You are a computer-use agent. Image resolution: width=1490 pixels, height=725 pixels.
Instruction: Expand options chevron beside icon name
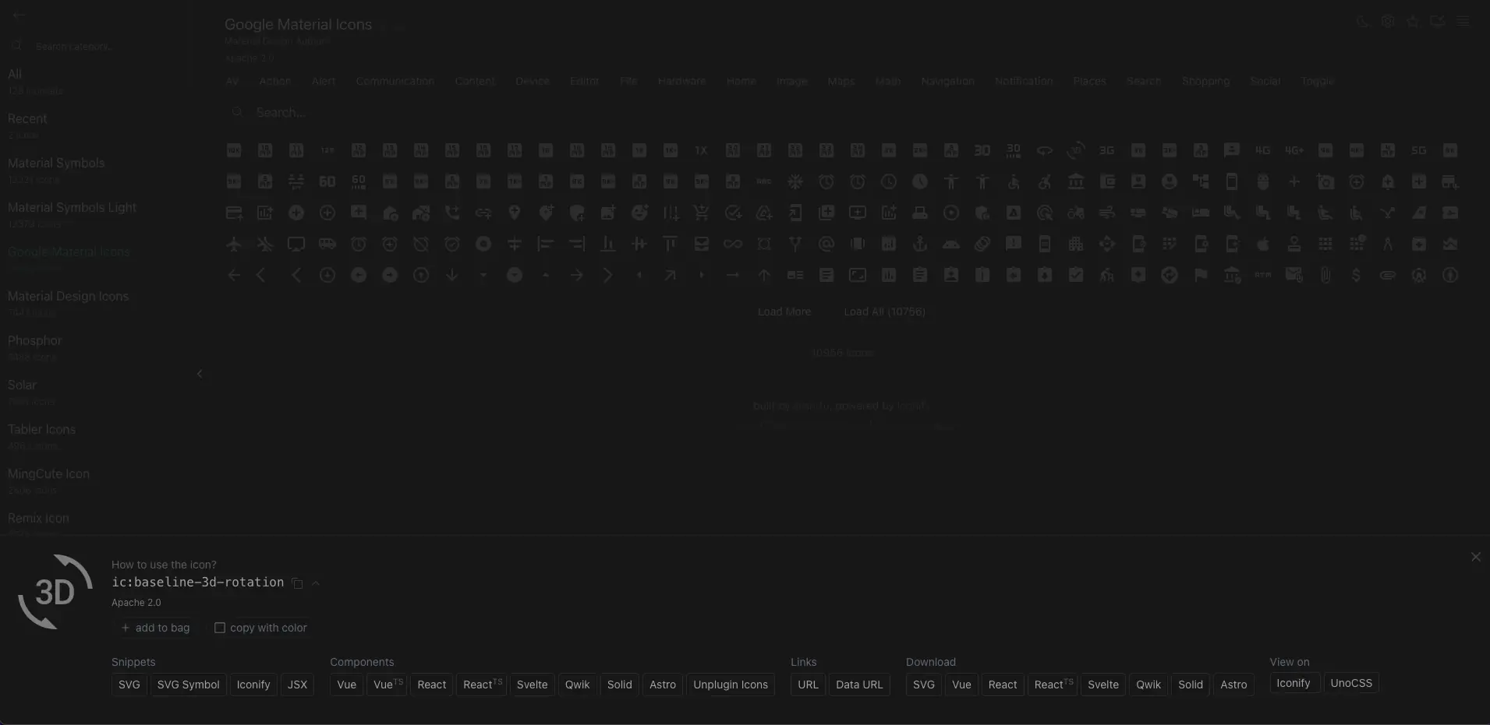pos(316,583)
